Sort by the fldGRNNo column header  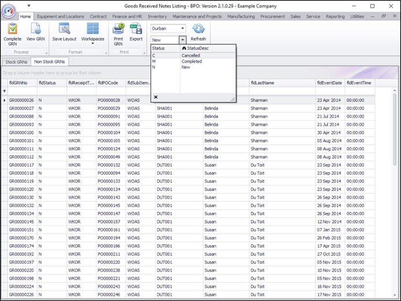(18, 83)
